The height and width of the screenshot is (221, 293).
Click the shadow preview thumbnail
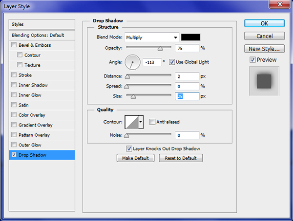tap(264, 79)
